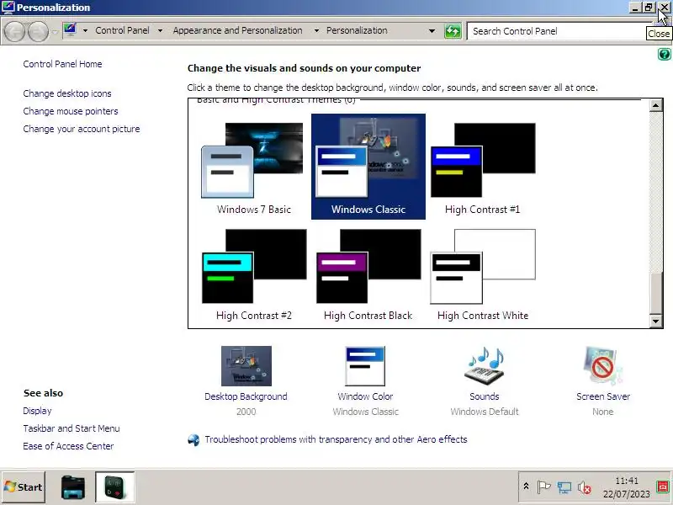Viewport: 673px width, 505px height.
Task: Expand dropdown after Appearance and Personalization
Action: 316,31
